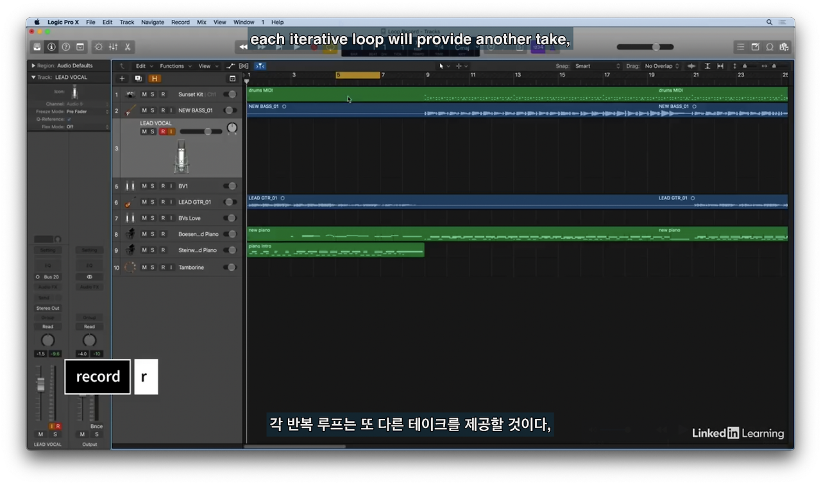
Task: Click the Toolbar display icon
Action: tap(80, 47)
